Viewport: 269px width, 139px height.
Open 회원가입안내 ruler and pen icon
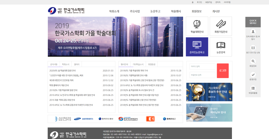click(221, 24)
